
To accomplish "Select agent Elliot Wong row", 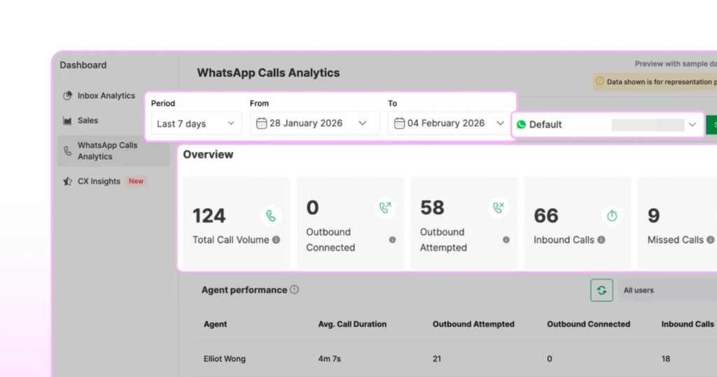I will [x=225, y=359].
